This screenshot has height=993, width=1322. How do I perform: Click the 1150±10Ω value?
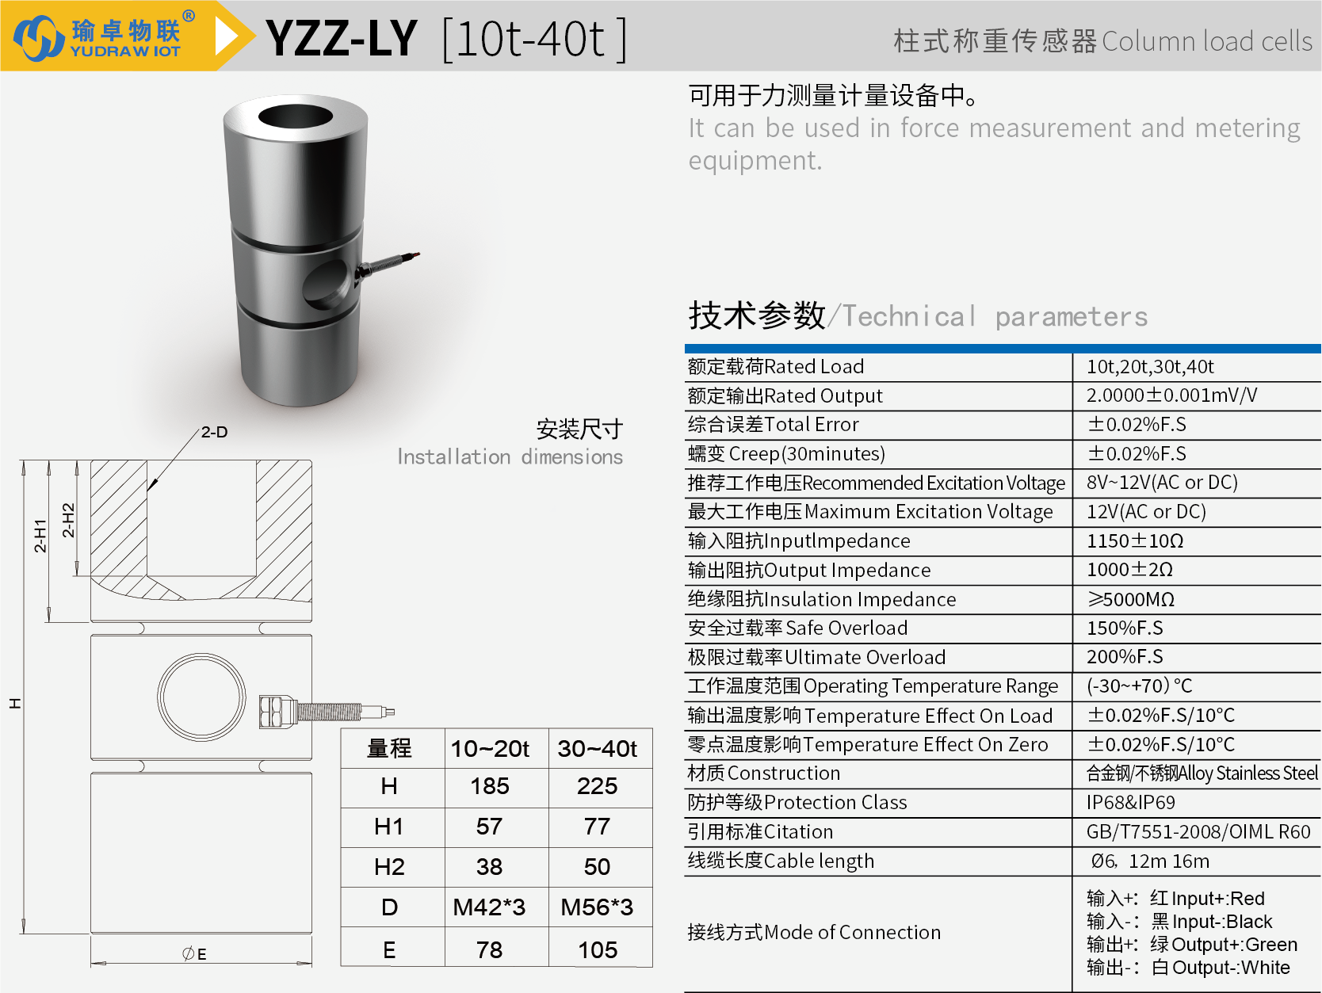(x=1135, y=541)
